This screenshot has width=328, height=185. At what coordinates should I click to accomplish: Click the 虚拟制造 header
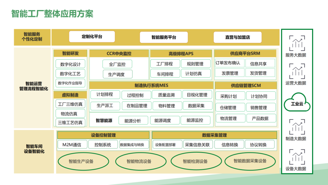70,95
